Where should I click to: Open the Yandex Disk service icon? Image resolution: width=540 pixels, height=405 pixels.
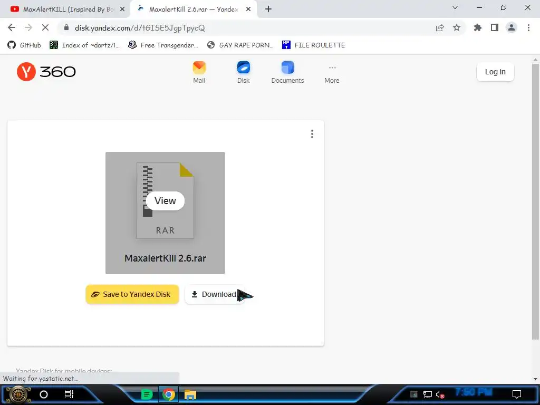pos(244,72)
